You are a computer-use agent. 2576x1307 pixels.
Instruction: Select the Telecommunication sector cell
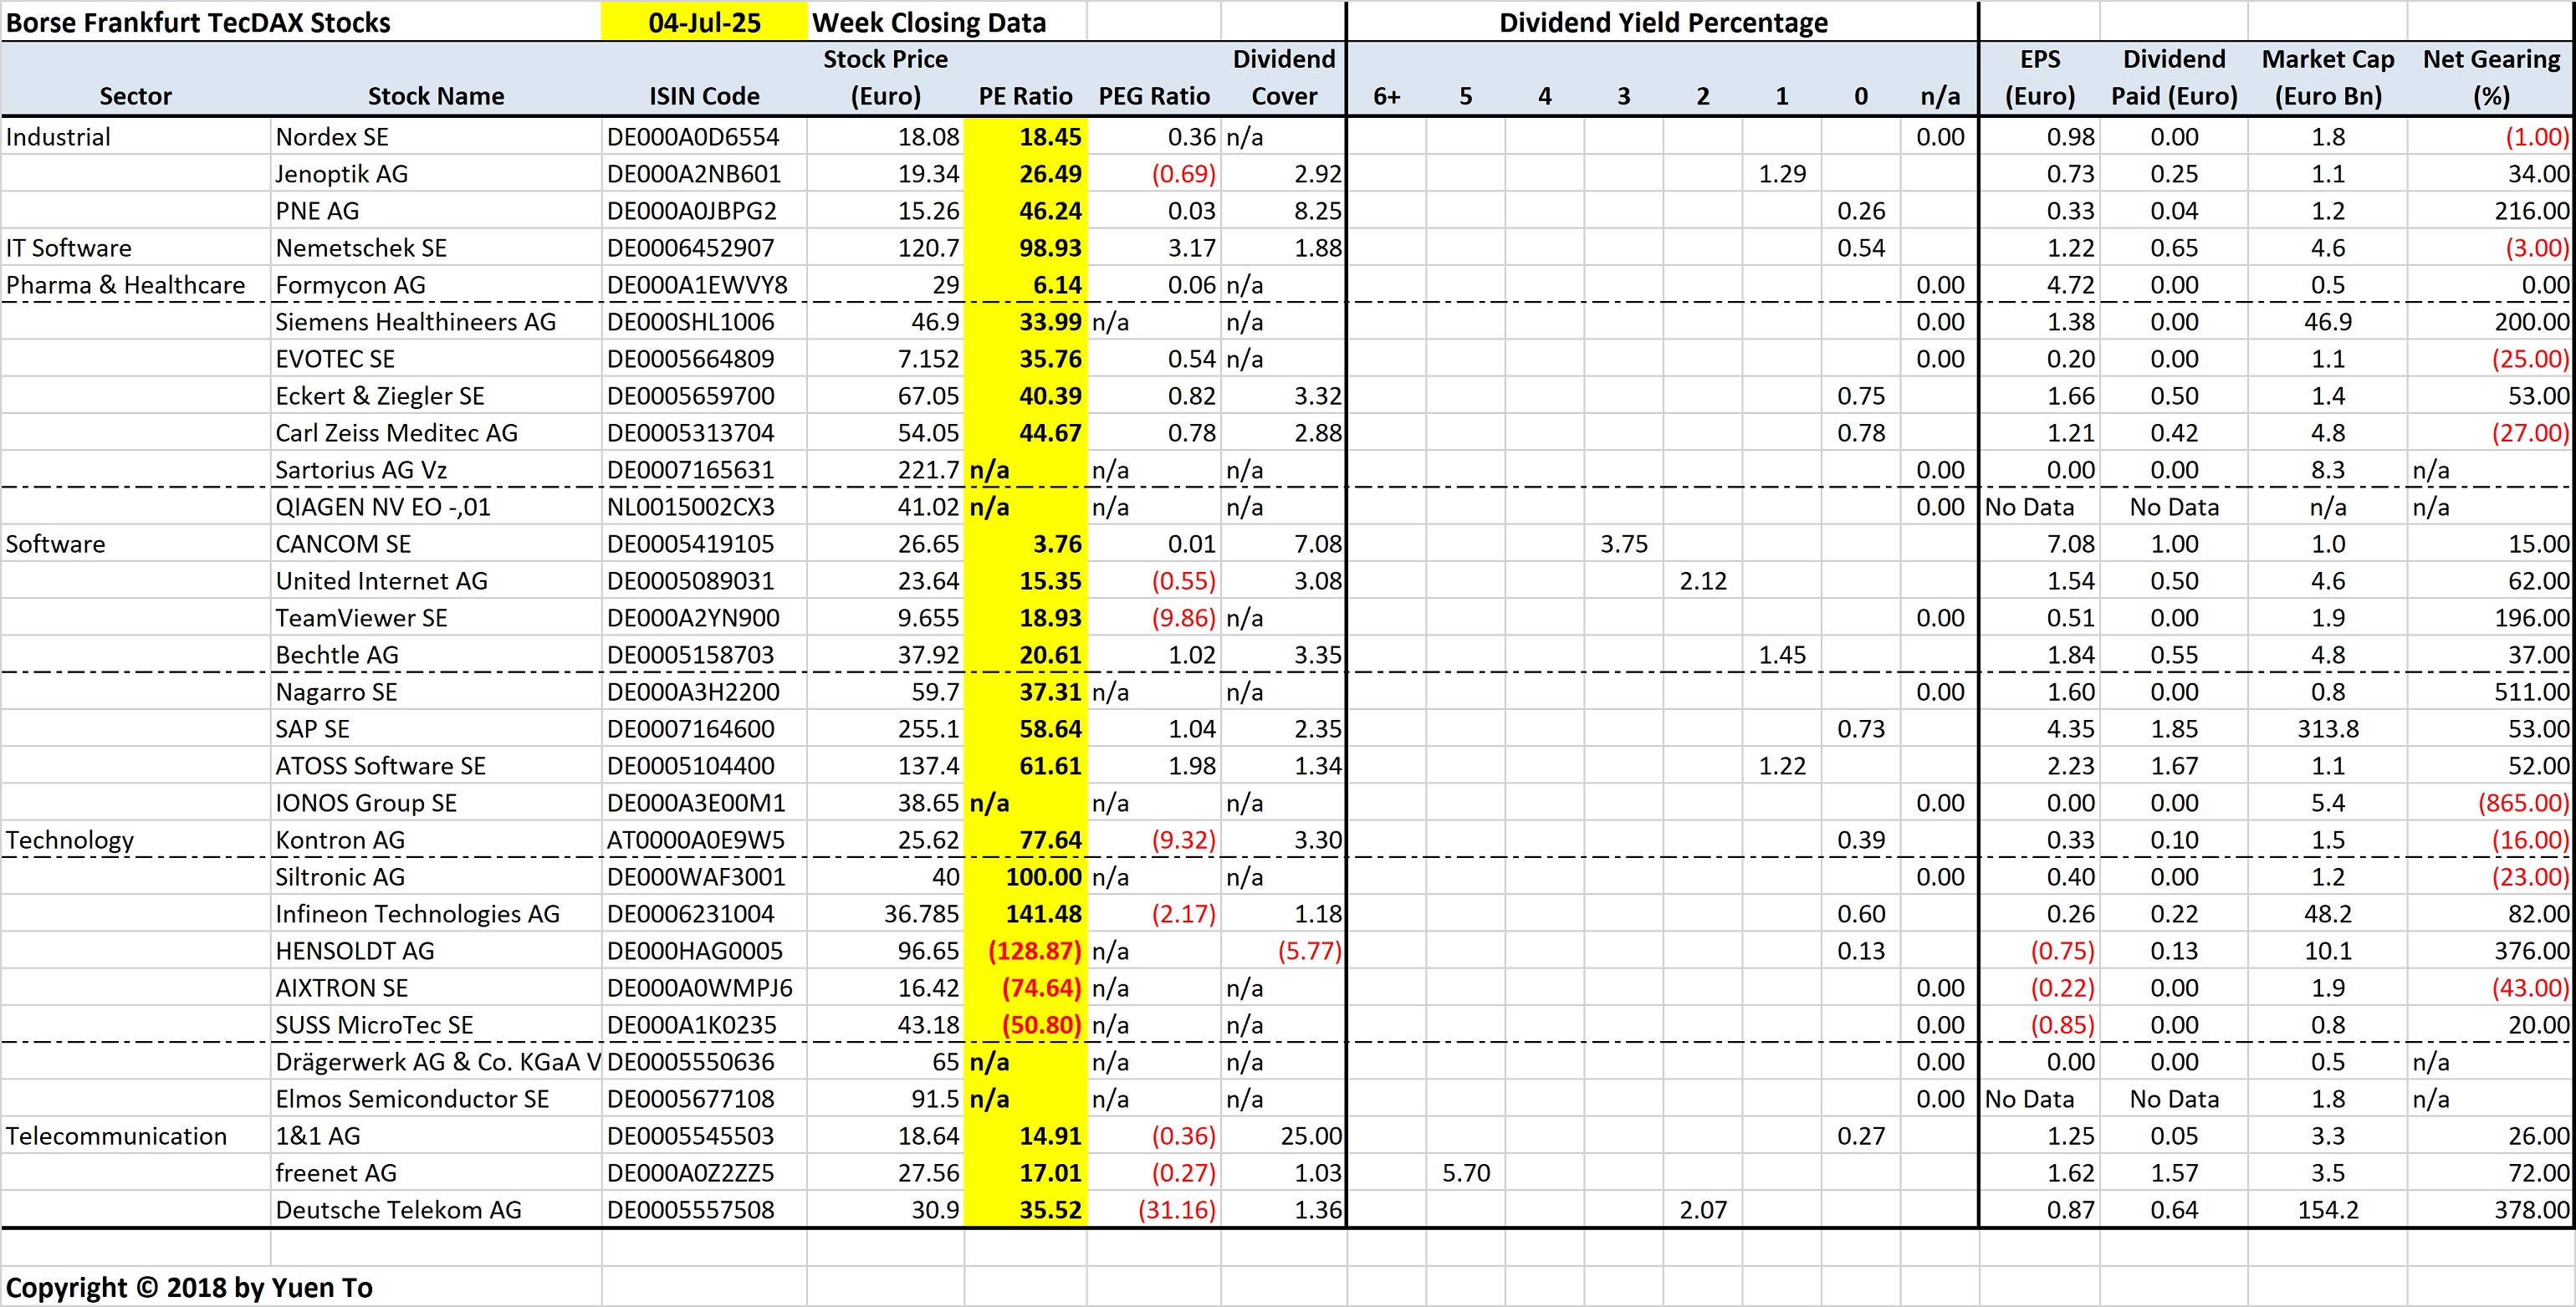135,1136
